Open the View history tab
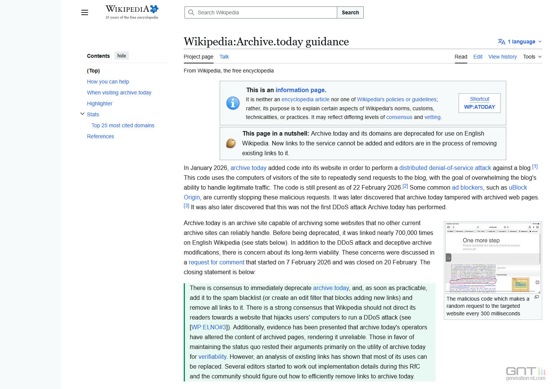The width and height of the screenshot is (552, 389). tap(502, 57)
